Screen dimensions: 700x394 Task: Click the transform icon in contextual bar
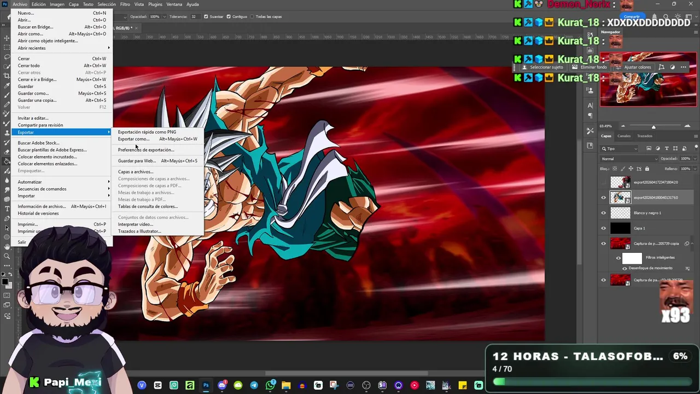(x=661, y=67)
